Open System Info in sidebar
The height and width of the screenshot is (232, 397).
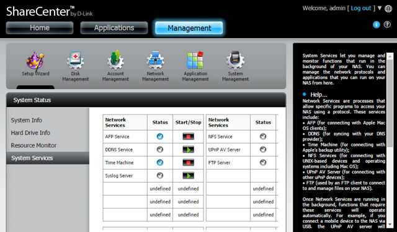[26, 120]
